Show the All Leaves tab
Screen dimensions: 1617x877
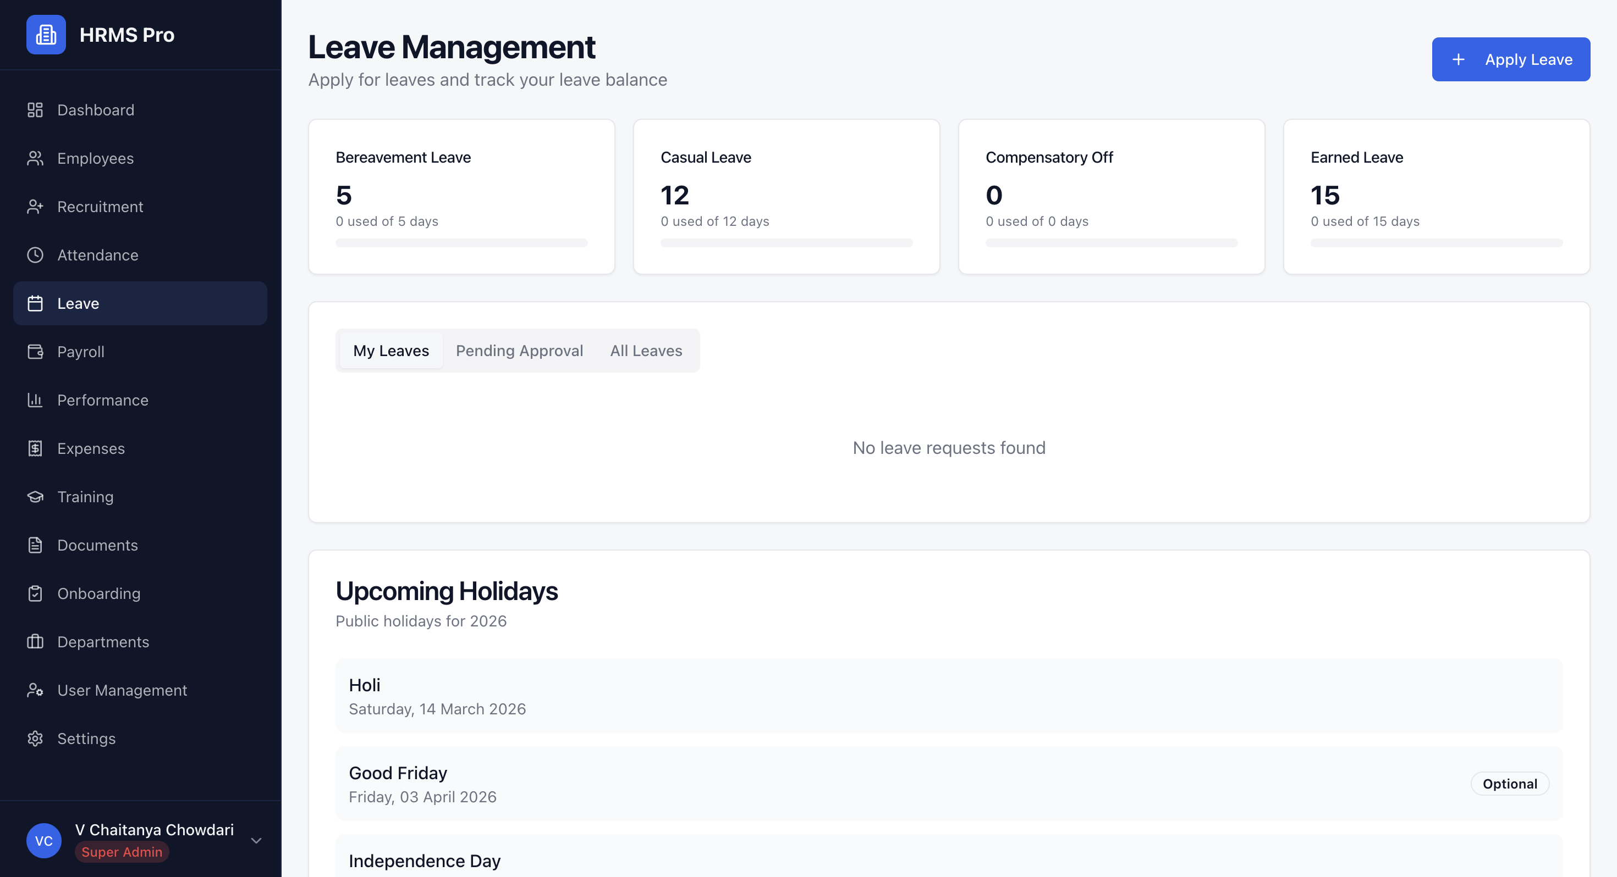pyautogui.click(x=646, y=350)
